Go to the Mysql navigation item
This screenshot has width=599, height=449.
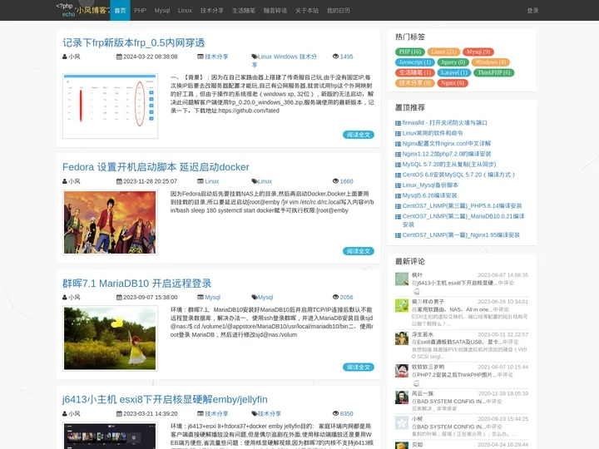point(162,10)
